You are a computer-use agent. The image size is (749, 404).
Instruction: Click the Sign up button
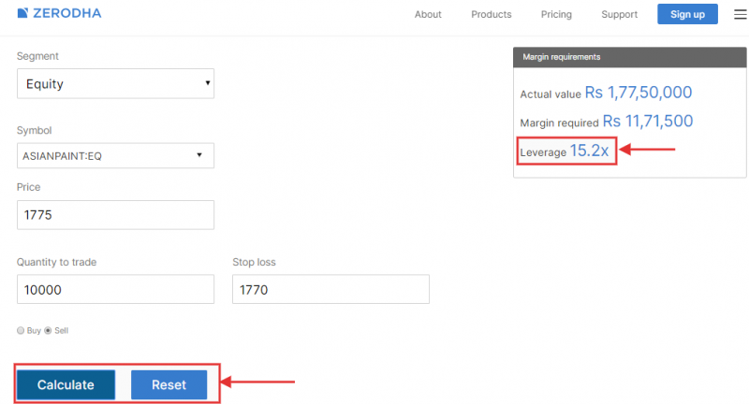tap(687, 14)
